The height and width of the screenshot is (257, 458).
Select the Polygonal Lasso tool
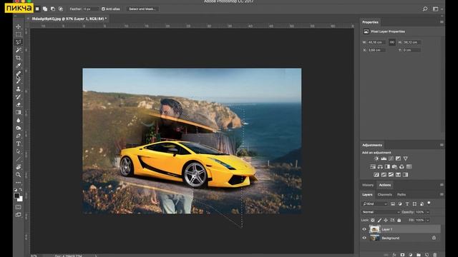[19, 42]
